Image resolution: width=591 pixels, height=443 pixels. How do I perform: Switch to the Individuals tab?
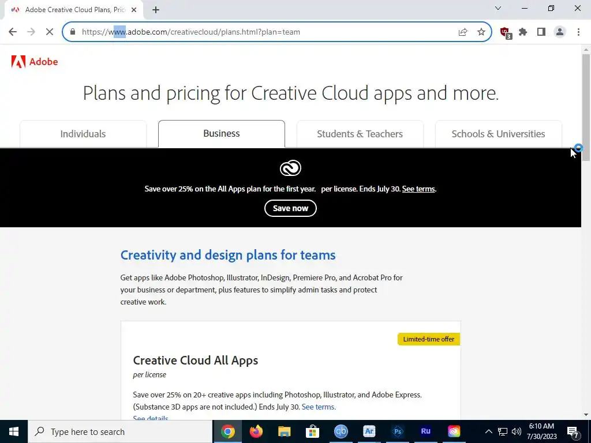83,134
